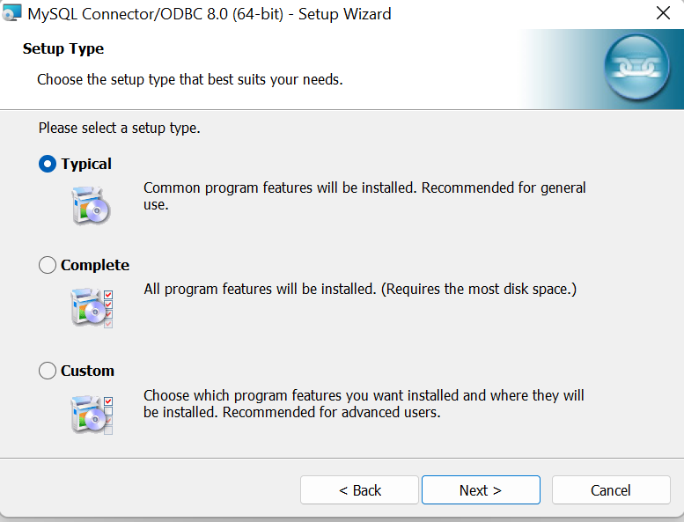Image resolution: width=684 pixels, height=522 pixels.
Task: Click the MySQL Connector chain-link logo
Action: (636, 68)
